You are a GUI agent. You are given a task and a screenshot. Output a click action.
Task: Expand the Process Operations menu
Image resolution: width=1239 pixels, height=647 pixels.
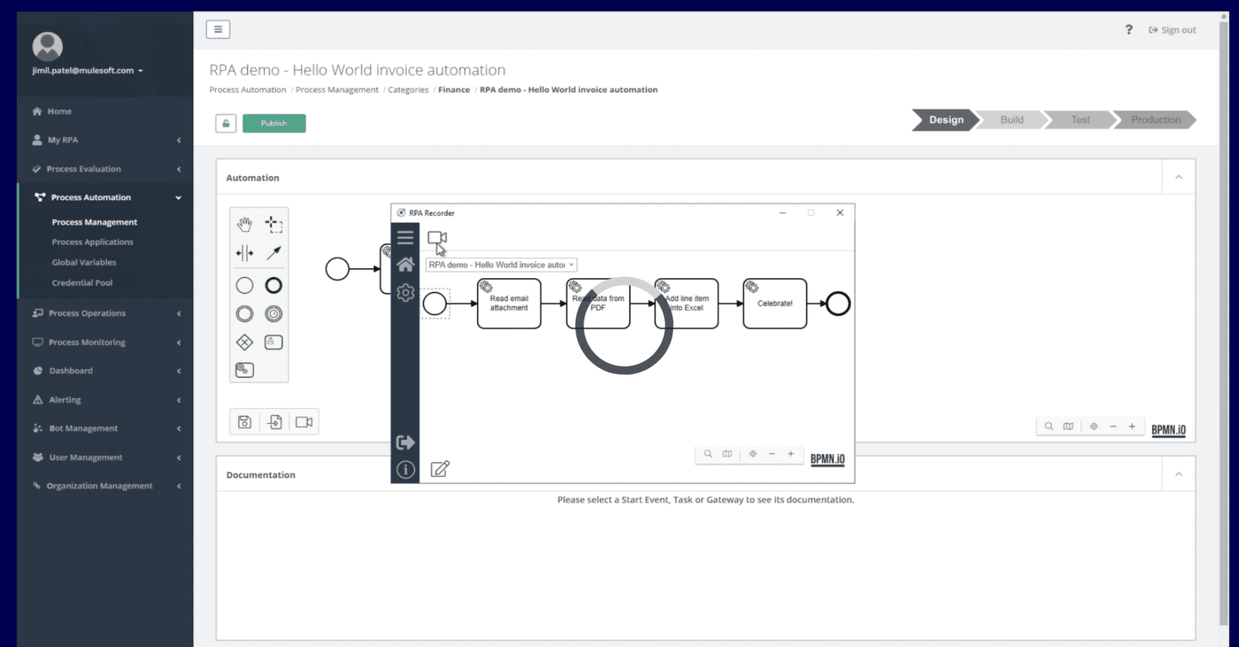106,313
